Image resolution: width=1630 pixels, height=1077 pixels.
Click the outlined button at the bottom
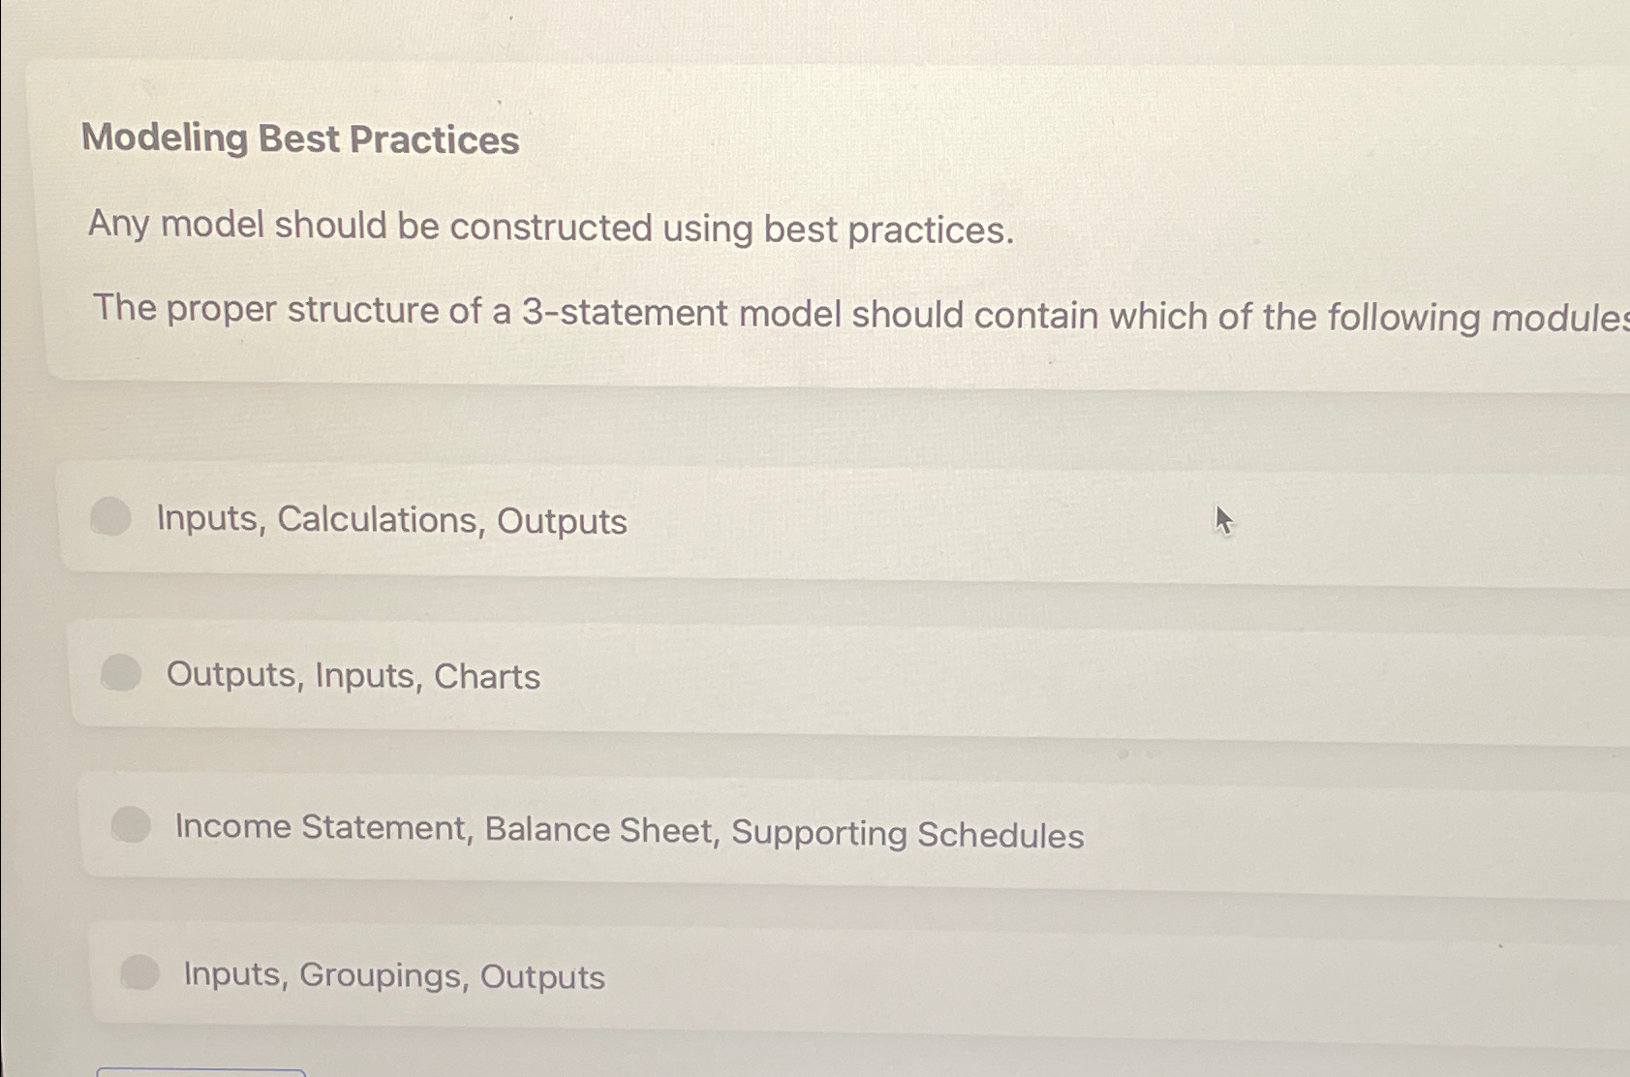pos(199,1070)
